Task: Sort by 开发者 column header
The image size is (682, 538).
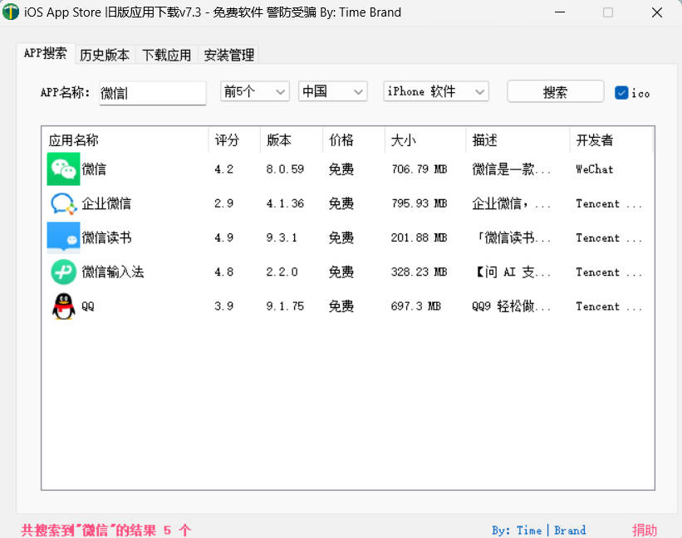Action: tap(611, 140)
